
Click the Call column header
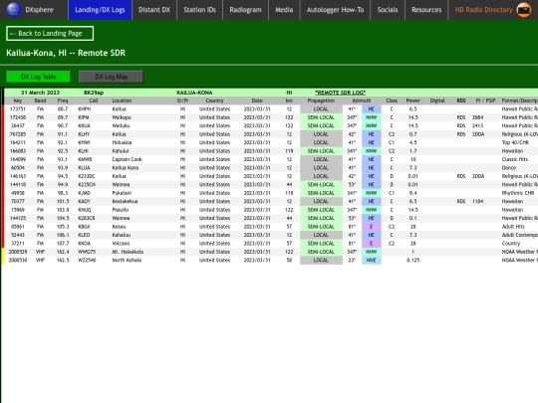click(x=94, y=101)
